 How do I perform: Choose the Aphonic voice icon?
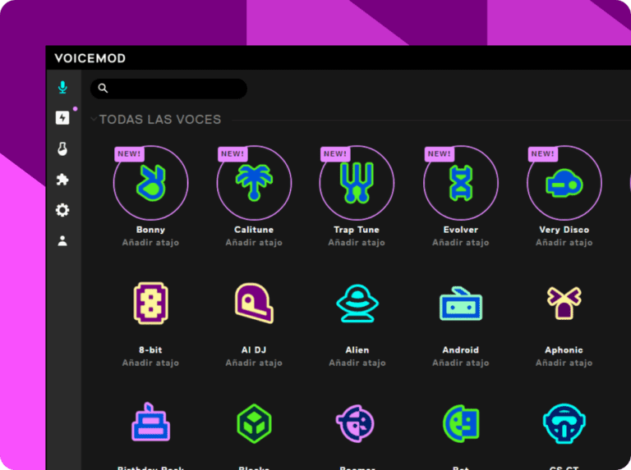pyautogui.click(x=564, y=303)
